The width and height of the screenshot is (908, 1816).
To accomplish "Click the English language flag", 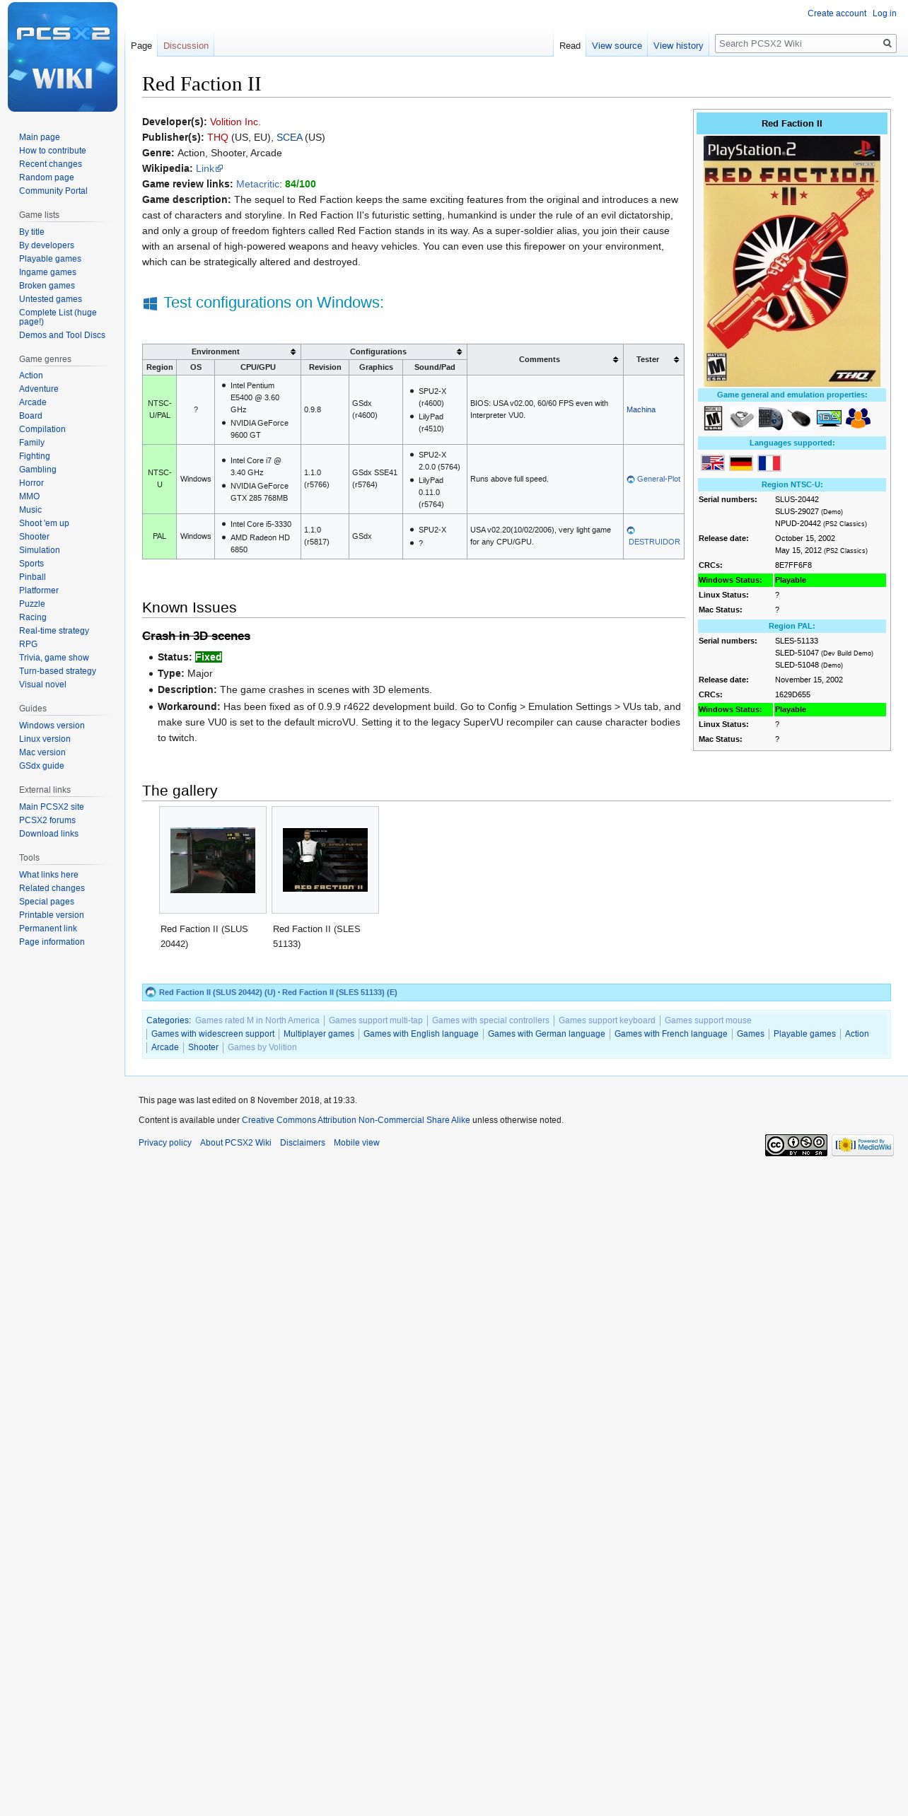I will [x=713, y=463].
